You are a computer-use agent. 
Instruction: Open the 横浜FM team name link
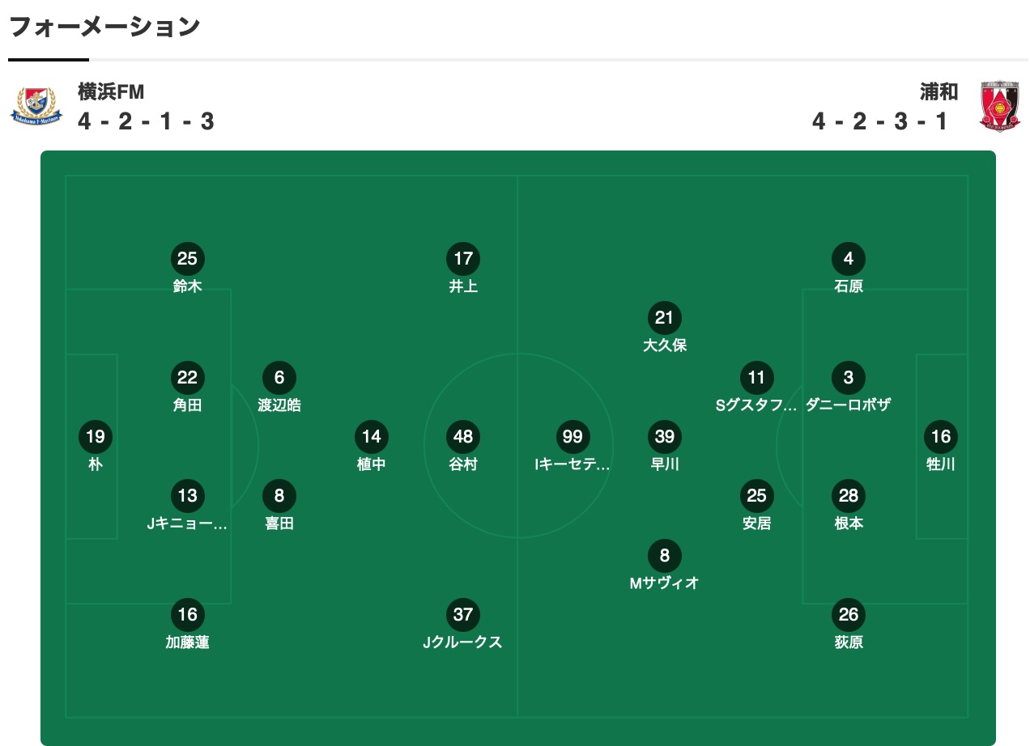click(111, 91)
